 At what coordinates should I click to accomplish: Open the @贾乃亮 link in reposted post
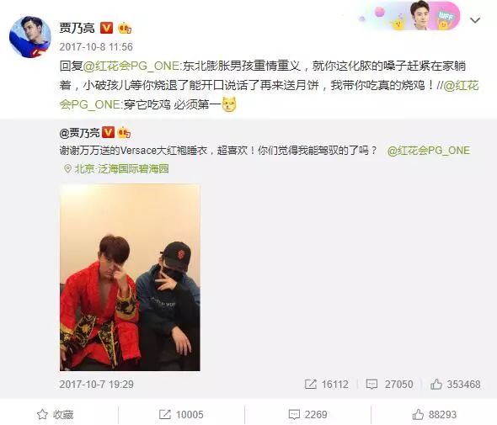79,132
